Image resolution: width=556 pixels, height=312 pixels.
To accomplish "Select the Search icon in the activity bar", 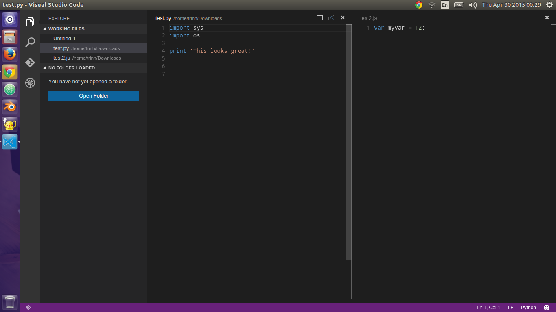I will pos(30,42).
